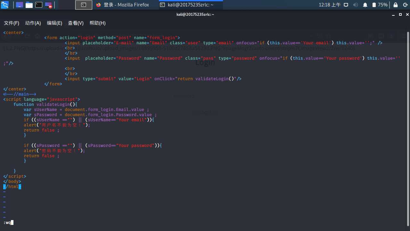Click the form action="login" line
Viewport: 410px width, 231px height.
(x=112, y=38)
